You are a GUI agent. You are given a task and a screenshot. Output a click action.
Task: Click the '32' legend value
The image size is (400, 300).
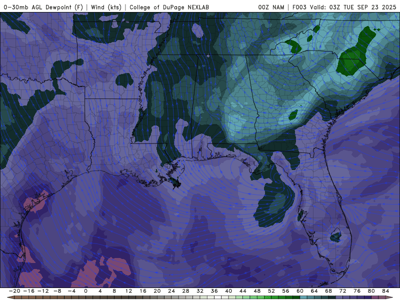tap(200, 291)
